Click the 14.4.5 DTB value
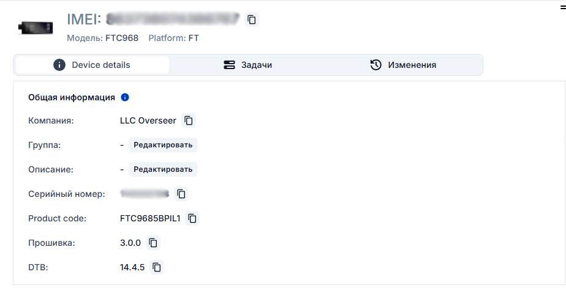566x288 pixels. click(x=132, y=267)
